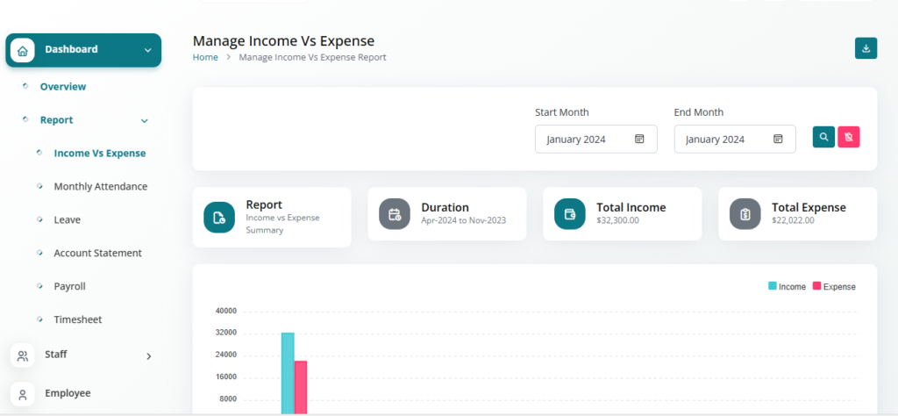The height and width of the screenshot is (416, 898).
Task: Click the Staff people icon
Action: (22, 355)
